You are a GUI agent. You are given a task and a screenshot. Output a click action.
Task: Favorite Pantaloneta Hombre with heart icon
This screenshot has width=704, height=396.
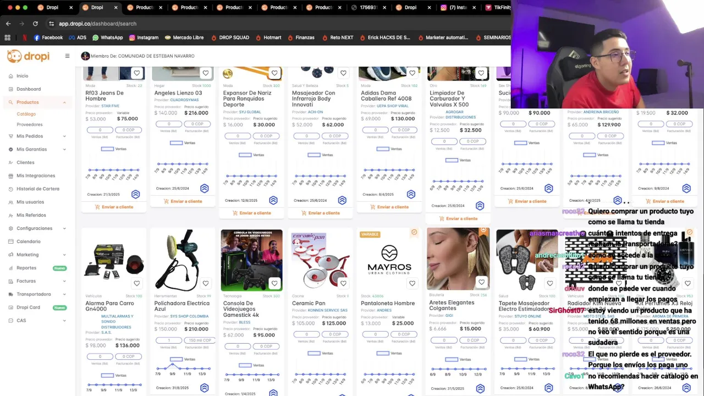point(412,284)
